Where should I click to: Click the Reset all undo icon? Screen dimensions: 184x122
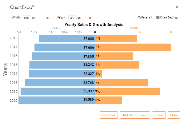139,18
